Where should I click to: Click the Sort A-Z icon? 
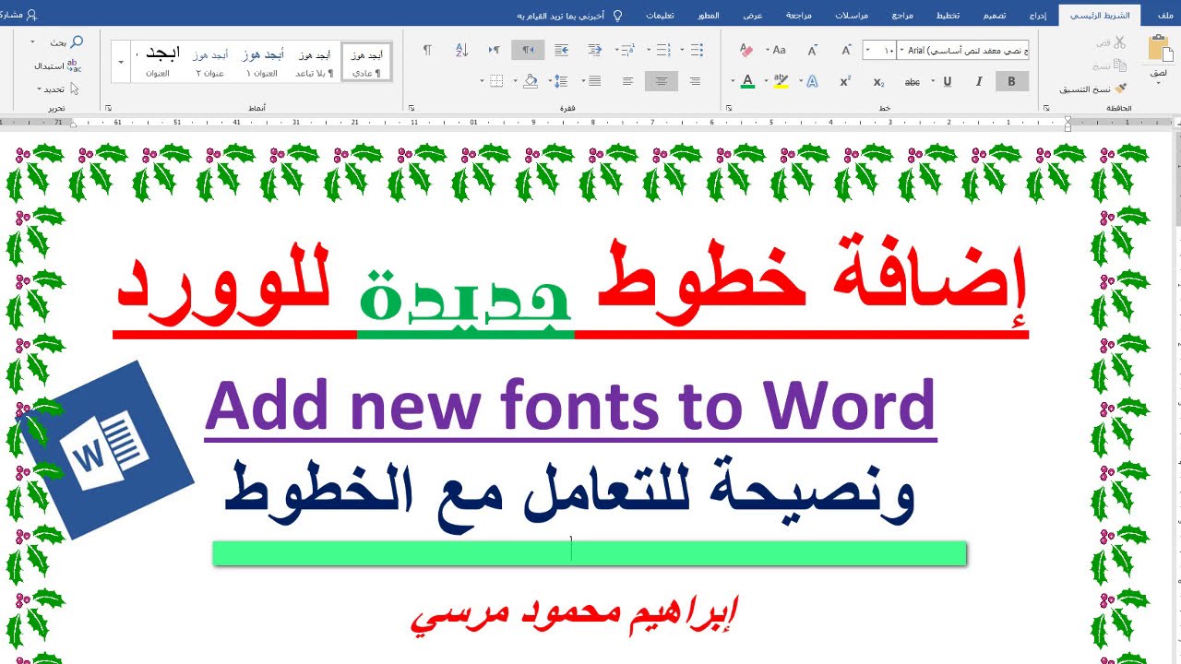pos(461,50)
